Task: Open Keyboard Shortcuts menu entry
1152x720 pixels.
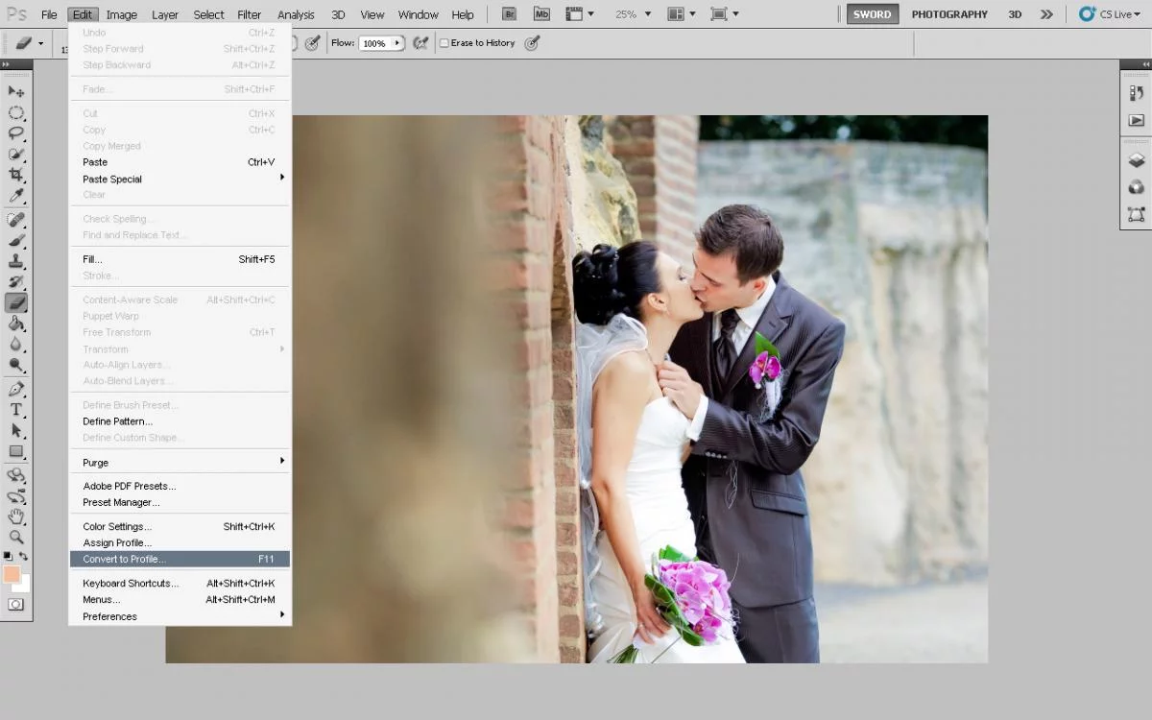Action: click(180, 583)
